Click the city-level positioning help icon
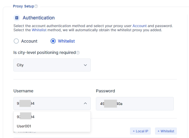This screenshot has height=138, width=189. [x=78, y=53]
